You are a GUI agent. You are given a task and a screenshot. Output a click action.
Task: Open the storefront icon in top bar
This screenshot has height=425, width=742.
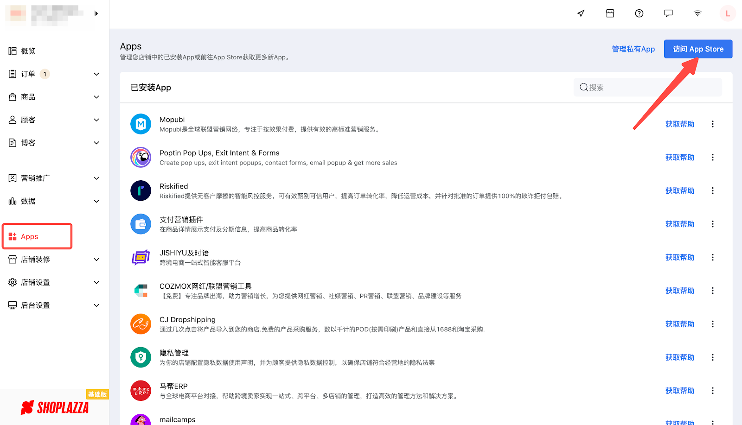610,13
